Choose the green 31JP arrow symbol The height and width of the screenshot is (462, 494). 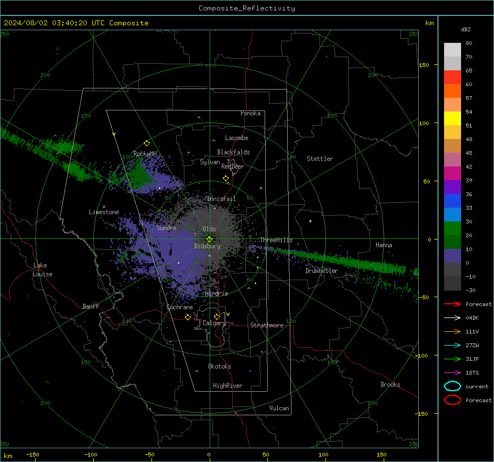[x=452, y=359]
